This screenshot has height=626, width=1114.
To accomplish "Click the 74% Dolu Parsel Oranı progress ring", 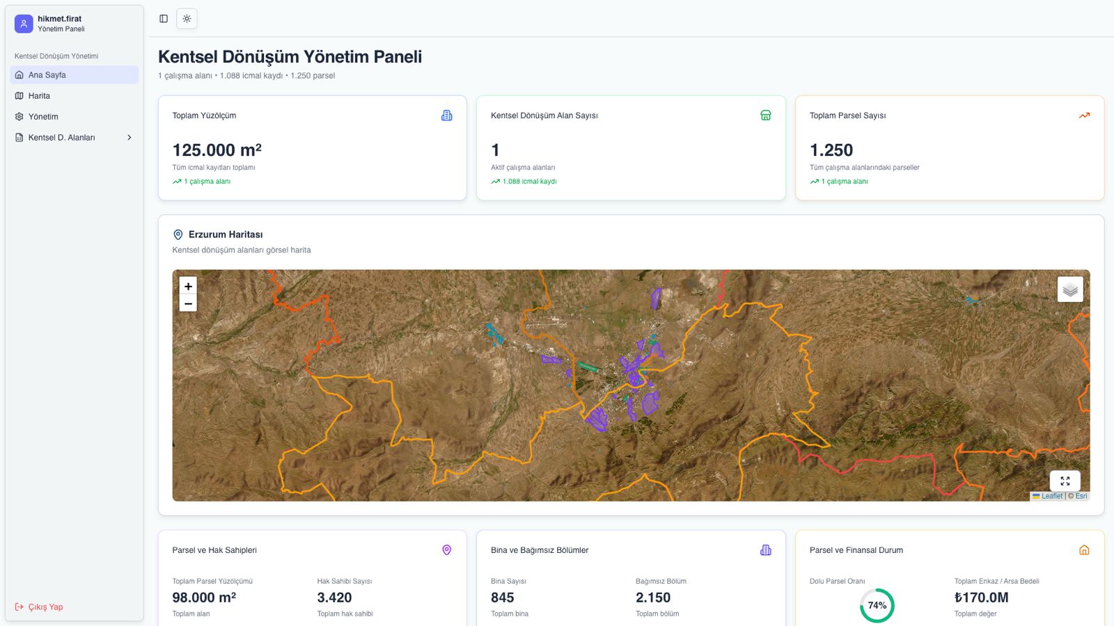I will click(x=877, y=605).
